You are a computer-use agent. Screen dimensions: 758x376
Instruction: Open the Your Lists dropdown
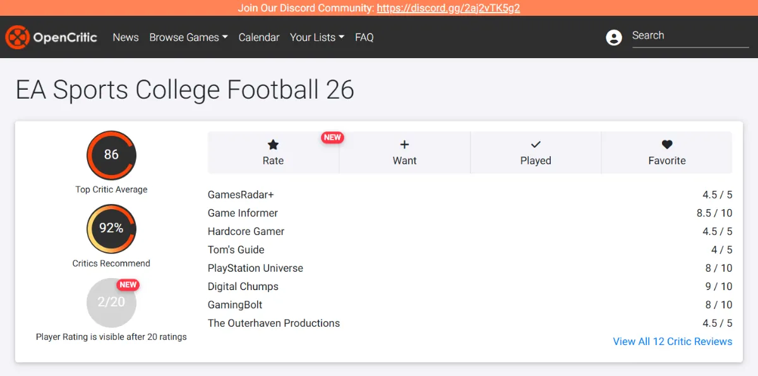[x=316, y=37]
